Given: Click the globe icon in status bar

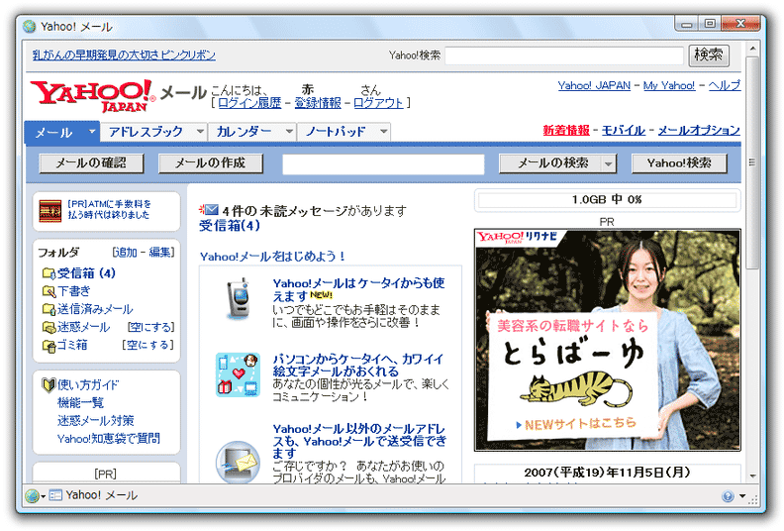Looking at the screenshot, I should pos(32,495).
